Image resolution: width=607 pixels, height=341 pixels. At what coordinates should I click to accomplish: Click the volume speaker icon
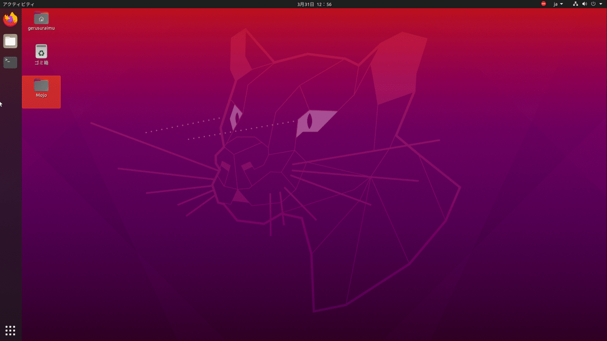tap(584, 4)
